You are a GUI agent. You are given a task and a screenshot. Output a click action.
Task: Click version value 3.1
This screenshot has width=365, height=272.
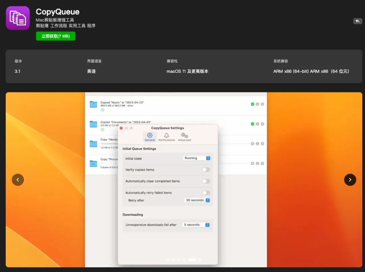[x=18, y=71]
